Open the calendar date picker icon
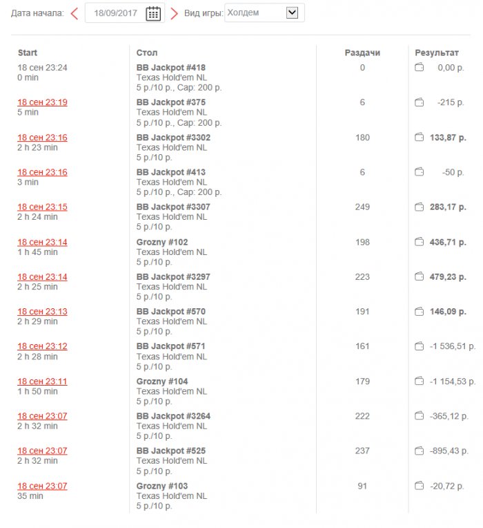 tap(153, 13)
